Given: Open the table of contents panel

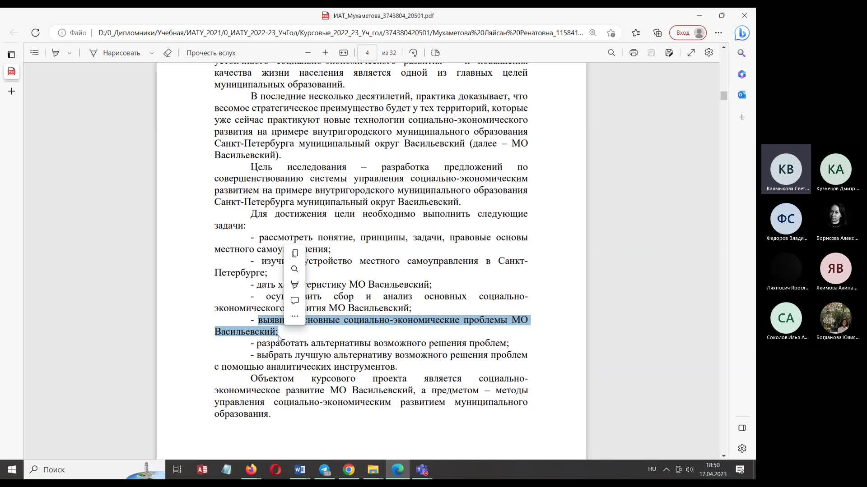Looking at the screenshot, I should pyautogui.click(x=34, y=53).
